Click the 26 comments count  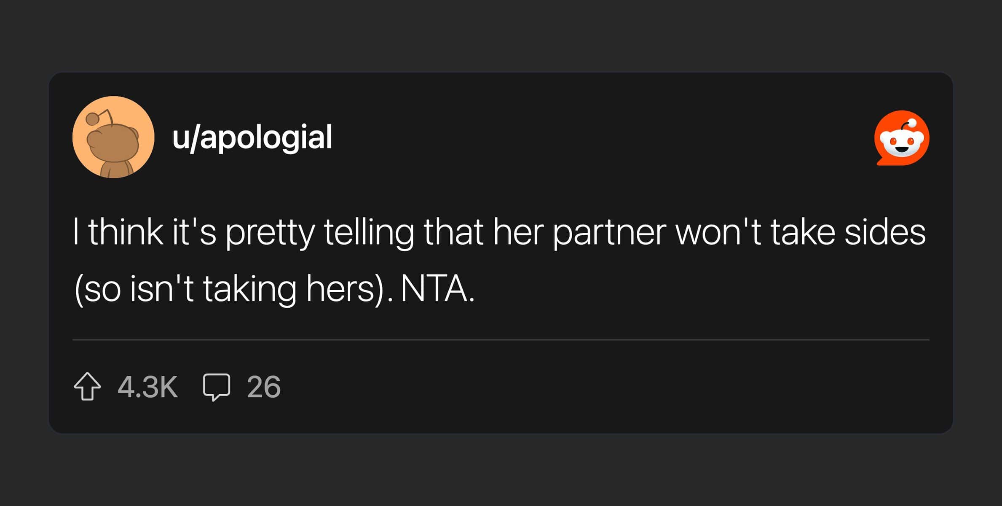264,387
